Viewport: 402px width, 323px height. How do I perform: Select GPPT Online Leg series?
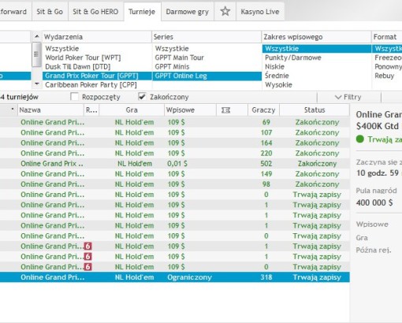(207, 76)
